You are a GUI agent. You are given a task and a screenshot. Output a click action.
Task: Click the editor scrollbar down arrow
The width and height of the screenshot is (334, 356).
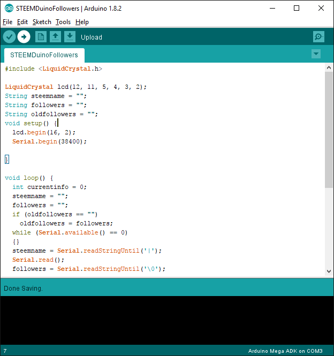329,271
